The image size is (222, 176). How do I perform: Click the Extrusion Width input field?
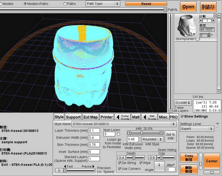pos(94,137)
